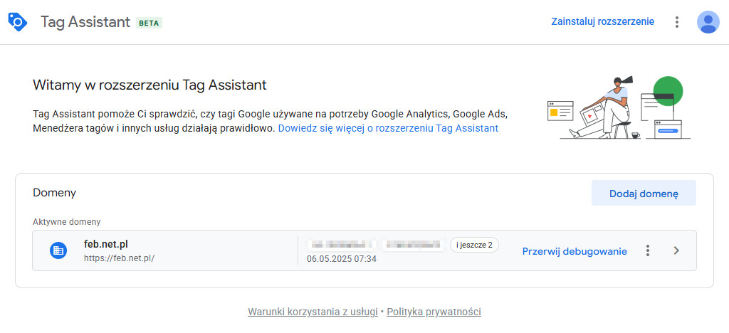Click the second blurred tag ID chip
729x333 pixels.
click(x=412, y=244)
